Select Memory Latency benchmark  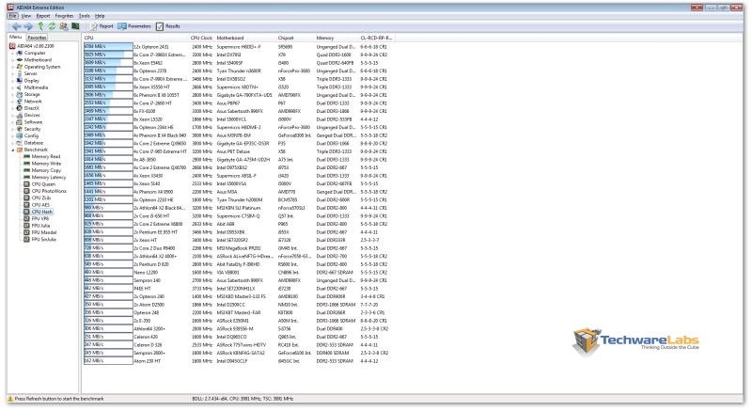coord(49,177)
